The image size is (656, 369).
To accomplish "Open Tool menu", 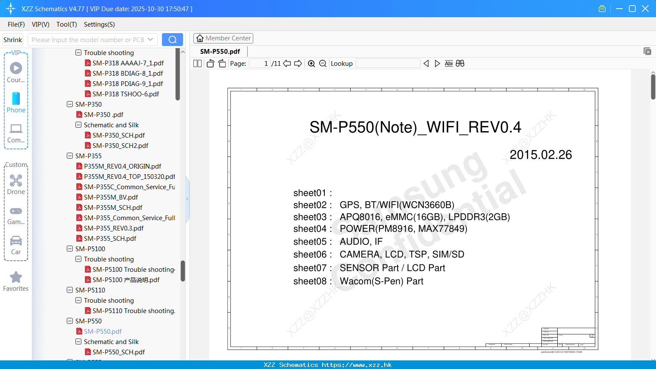I will (x=66, y=25).
